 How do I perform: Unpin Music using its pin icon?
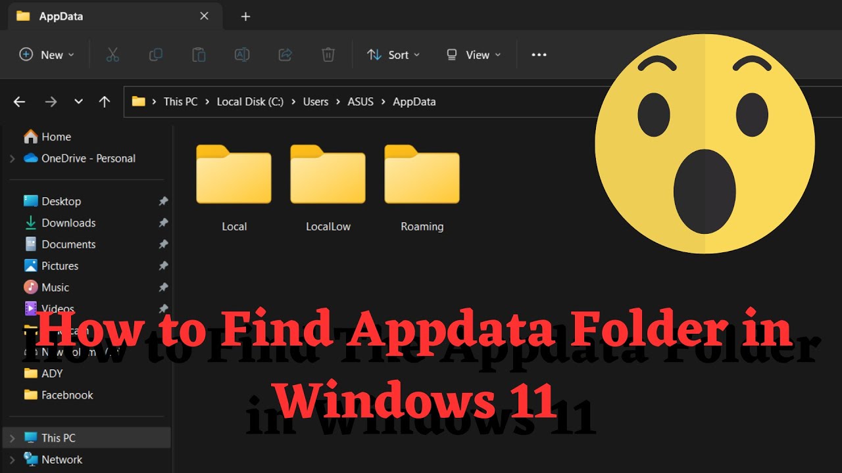[x=163, y=287]
